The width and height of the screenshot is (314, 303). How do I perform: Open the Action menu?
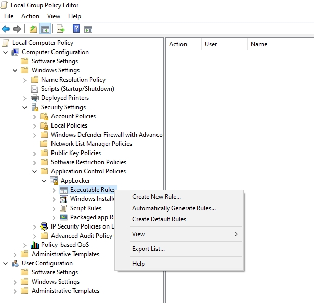[30, 16]
